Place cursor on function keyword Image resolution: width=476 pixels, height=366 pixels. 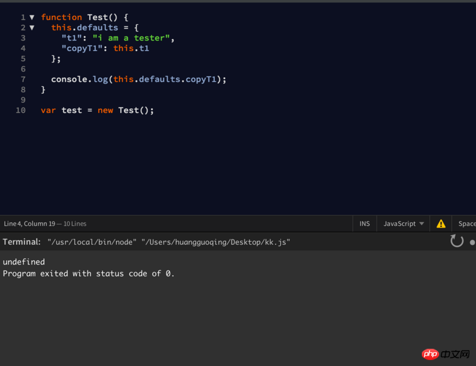[x=62, y=17]
